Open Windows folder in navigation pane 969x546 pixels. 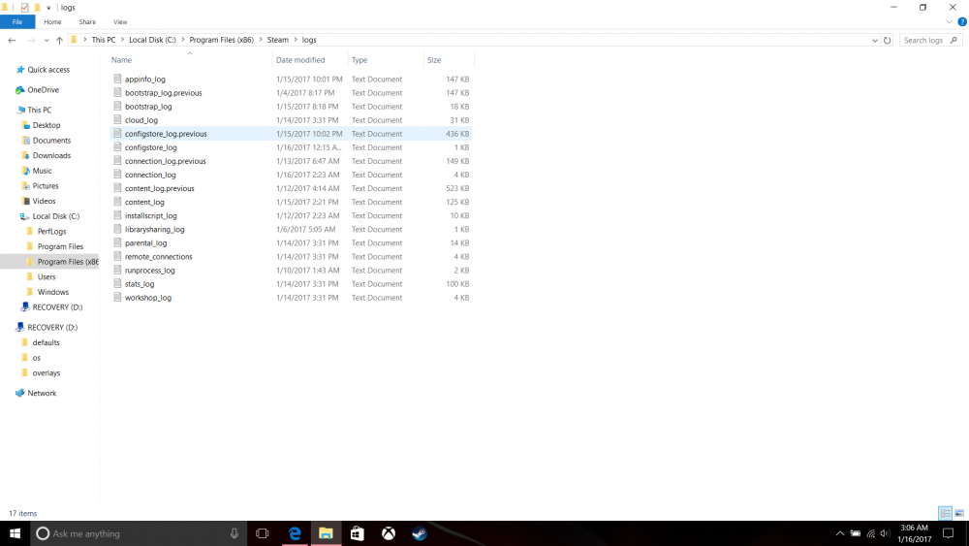point(52,292)
